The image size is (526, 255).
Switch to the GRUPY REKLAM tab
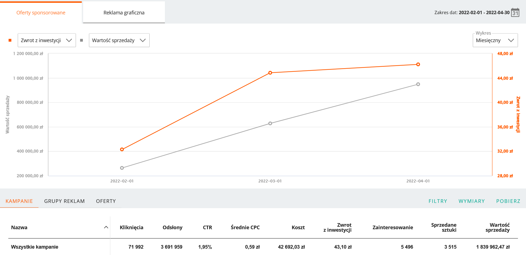click(64, 201)
